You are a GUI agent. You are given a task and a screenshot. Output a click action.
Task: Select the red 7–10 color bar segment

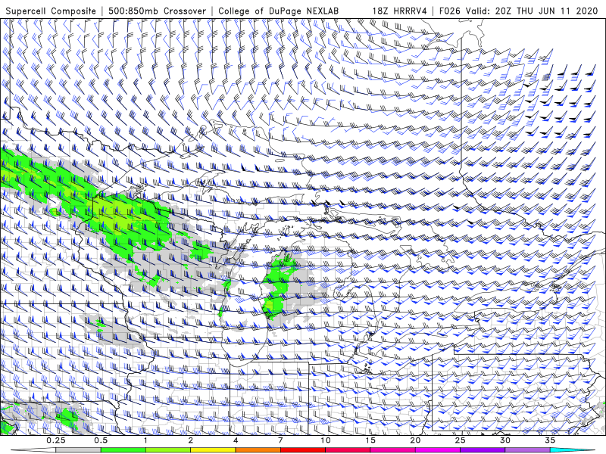tap(303, 450)
